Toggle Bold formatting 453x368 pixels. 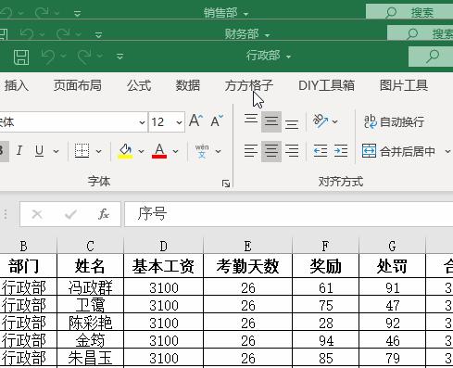coord(3,151)
